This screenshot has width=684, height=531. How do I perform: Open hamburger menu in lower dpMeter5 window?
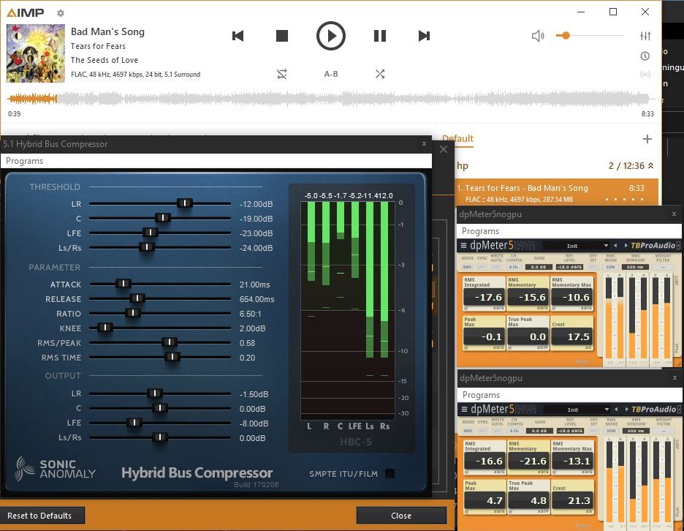(x=464, y=409)
